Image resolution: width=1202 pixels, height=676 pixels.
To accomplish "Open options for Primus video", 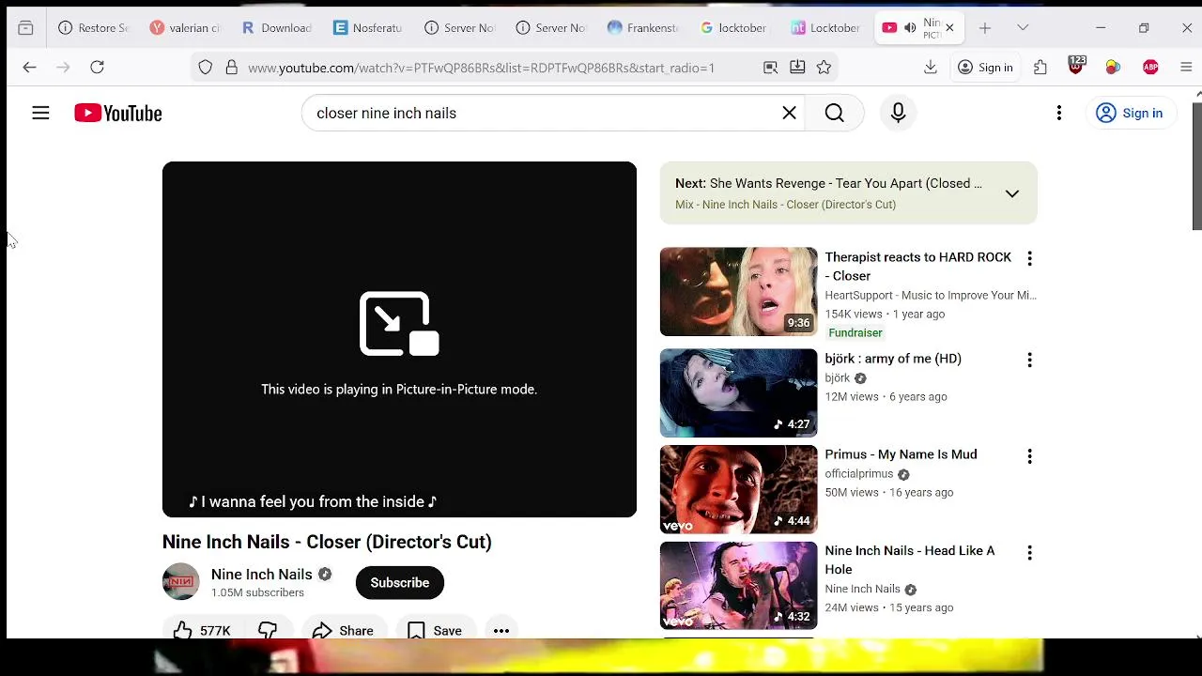I will click(1029, 456).
